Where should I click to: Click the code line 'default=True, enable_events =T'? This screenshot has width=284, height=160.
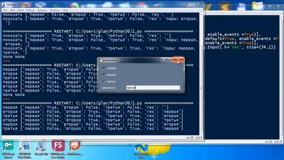tap(242, 39)
